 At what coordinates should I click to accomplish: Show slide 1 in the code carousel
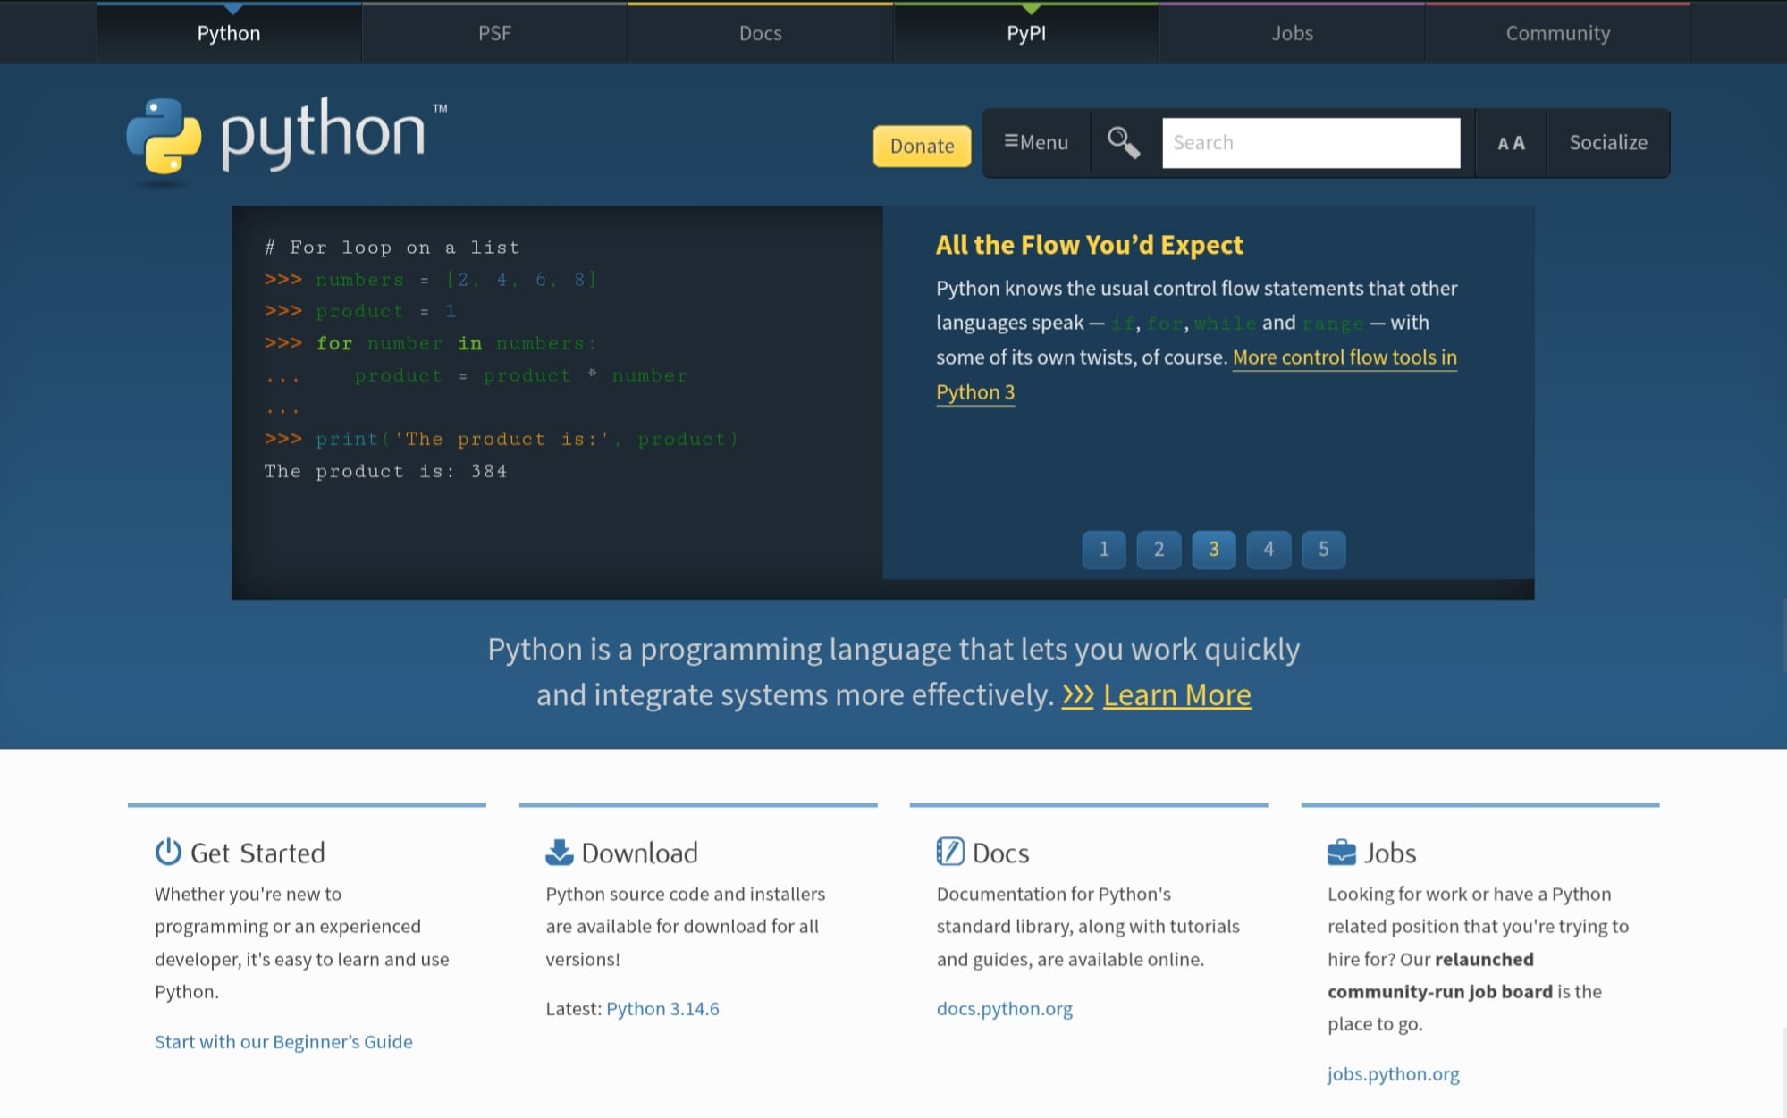1104,550
